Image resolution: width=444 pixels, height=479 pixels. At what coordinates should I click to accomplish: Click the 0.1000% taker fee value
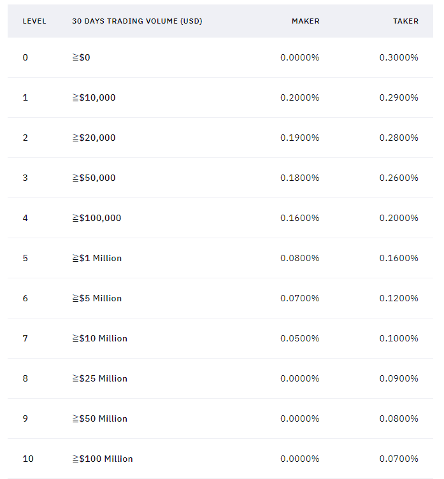(399, 338)
